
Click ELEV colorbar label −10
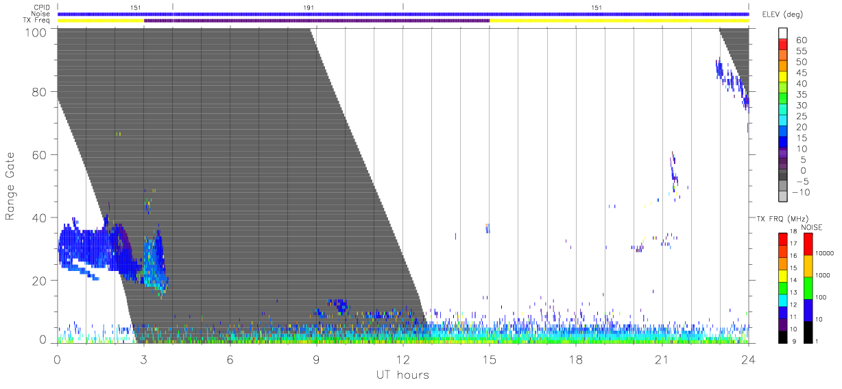(x=800, y=192)
